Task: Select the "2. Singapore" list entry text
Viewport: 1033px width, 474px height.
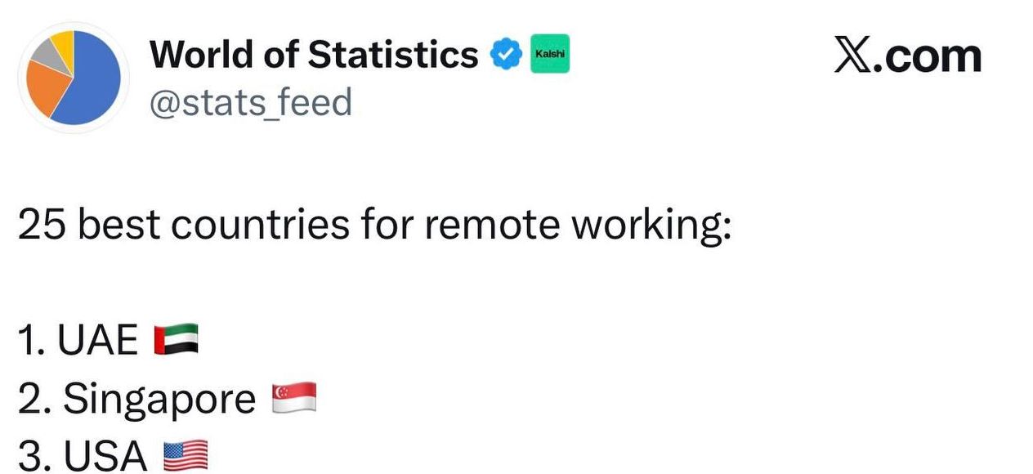Action: click(x=136, y=399)
